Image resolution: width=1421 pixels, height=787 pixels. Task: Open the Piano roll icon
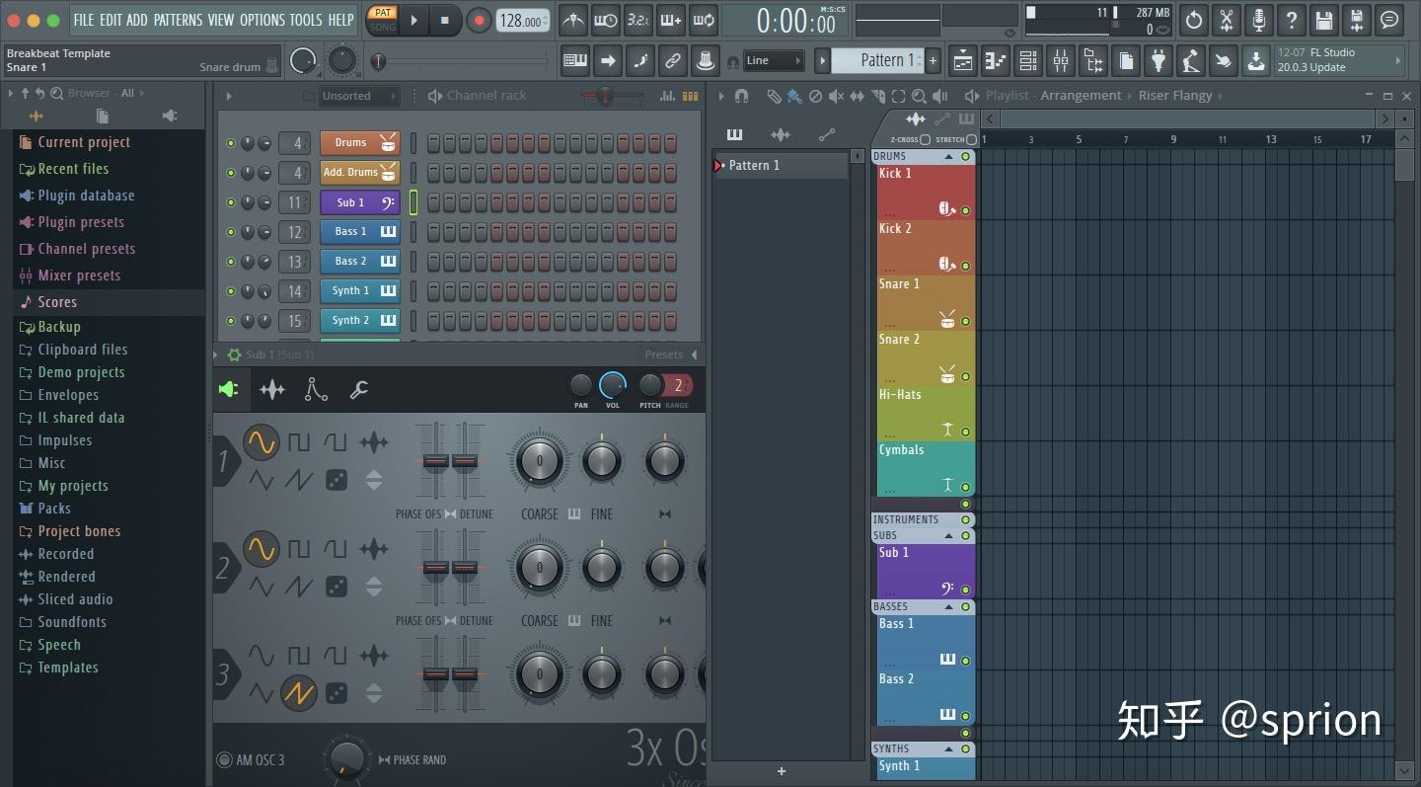coord(996,61)
